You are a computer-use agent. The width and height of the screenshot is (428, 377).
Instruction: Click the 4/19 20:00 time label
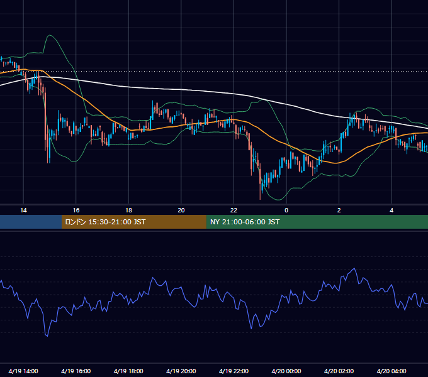coord(181,371)
